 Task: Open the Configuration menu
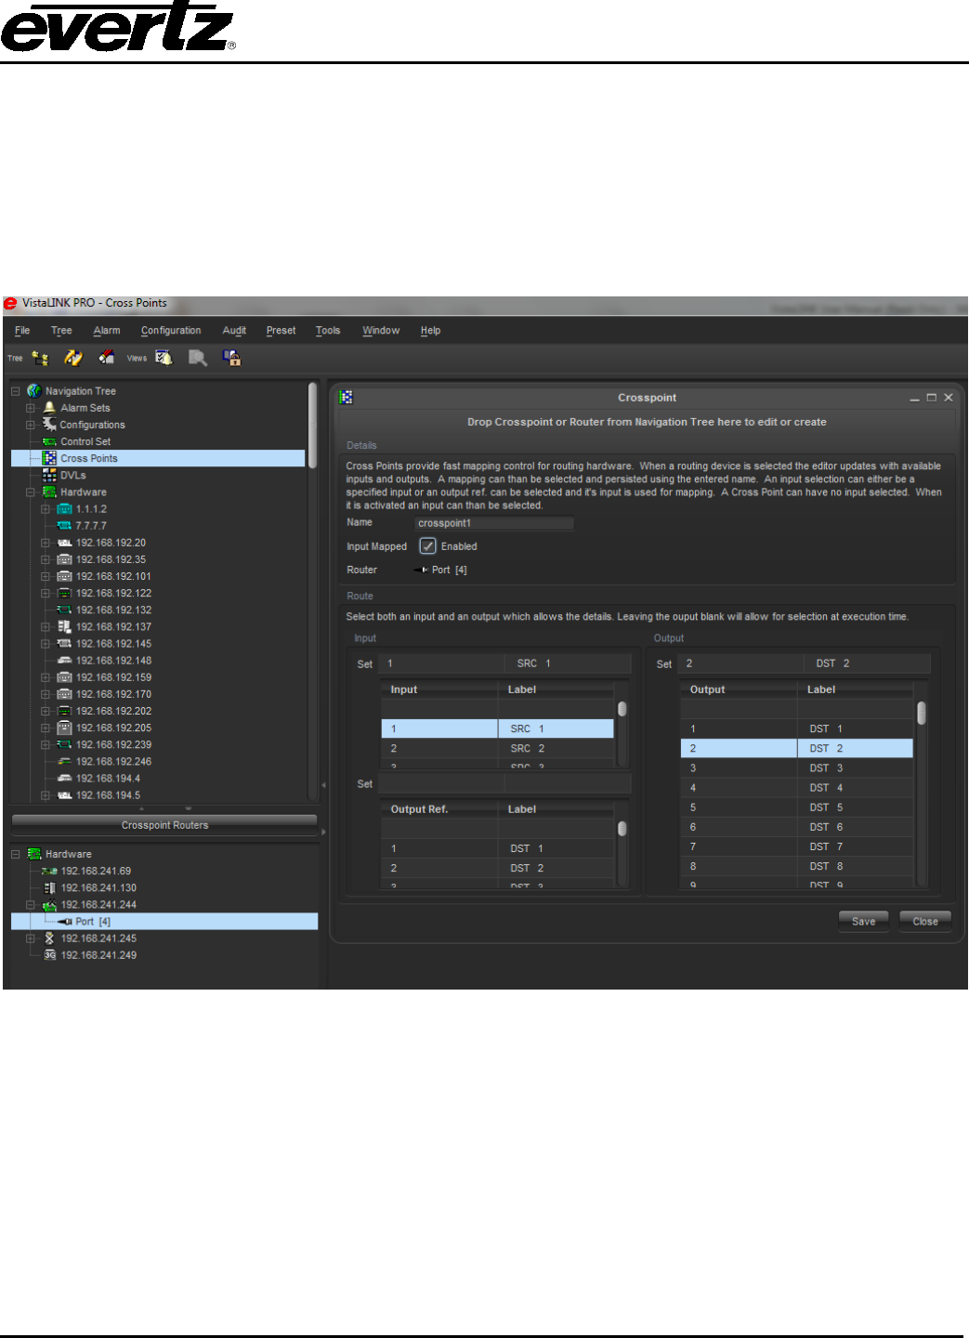coord(171,331)
